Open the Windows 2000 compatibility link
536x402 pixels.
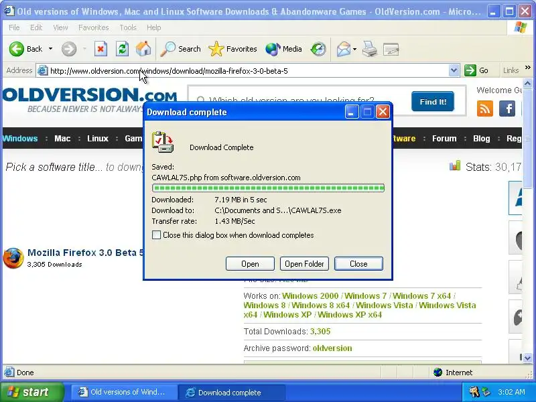310,295
